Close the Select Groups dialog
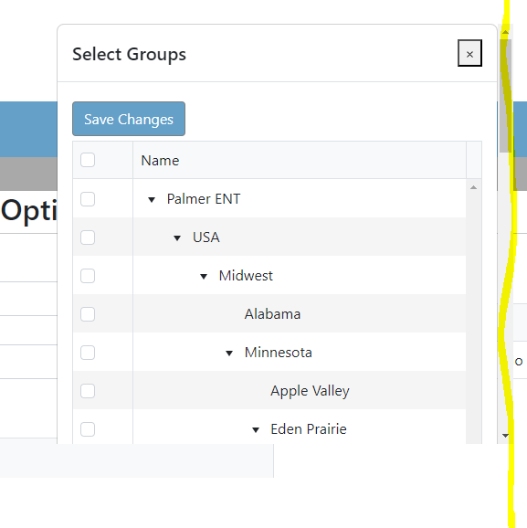 pyautogui.click(x=469, y=53)
